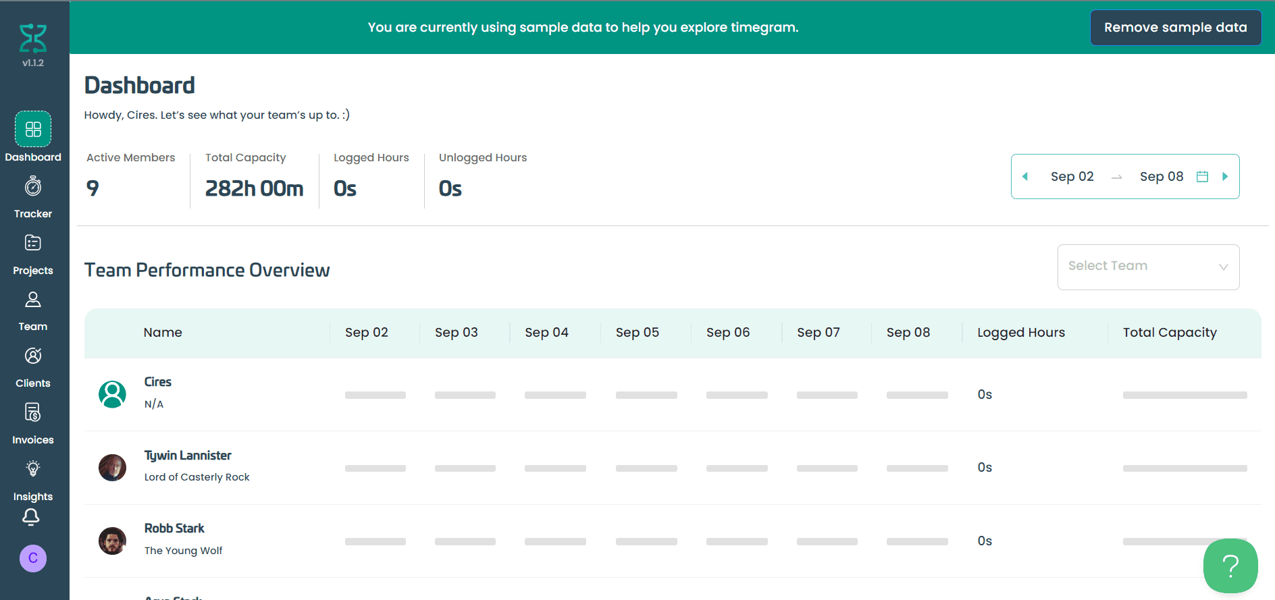Image resolution: width=1275 pixels, height=600 pixels.
Task: Click Tywin Lannister's profile photo
Action: click(x=112, y=467)
